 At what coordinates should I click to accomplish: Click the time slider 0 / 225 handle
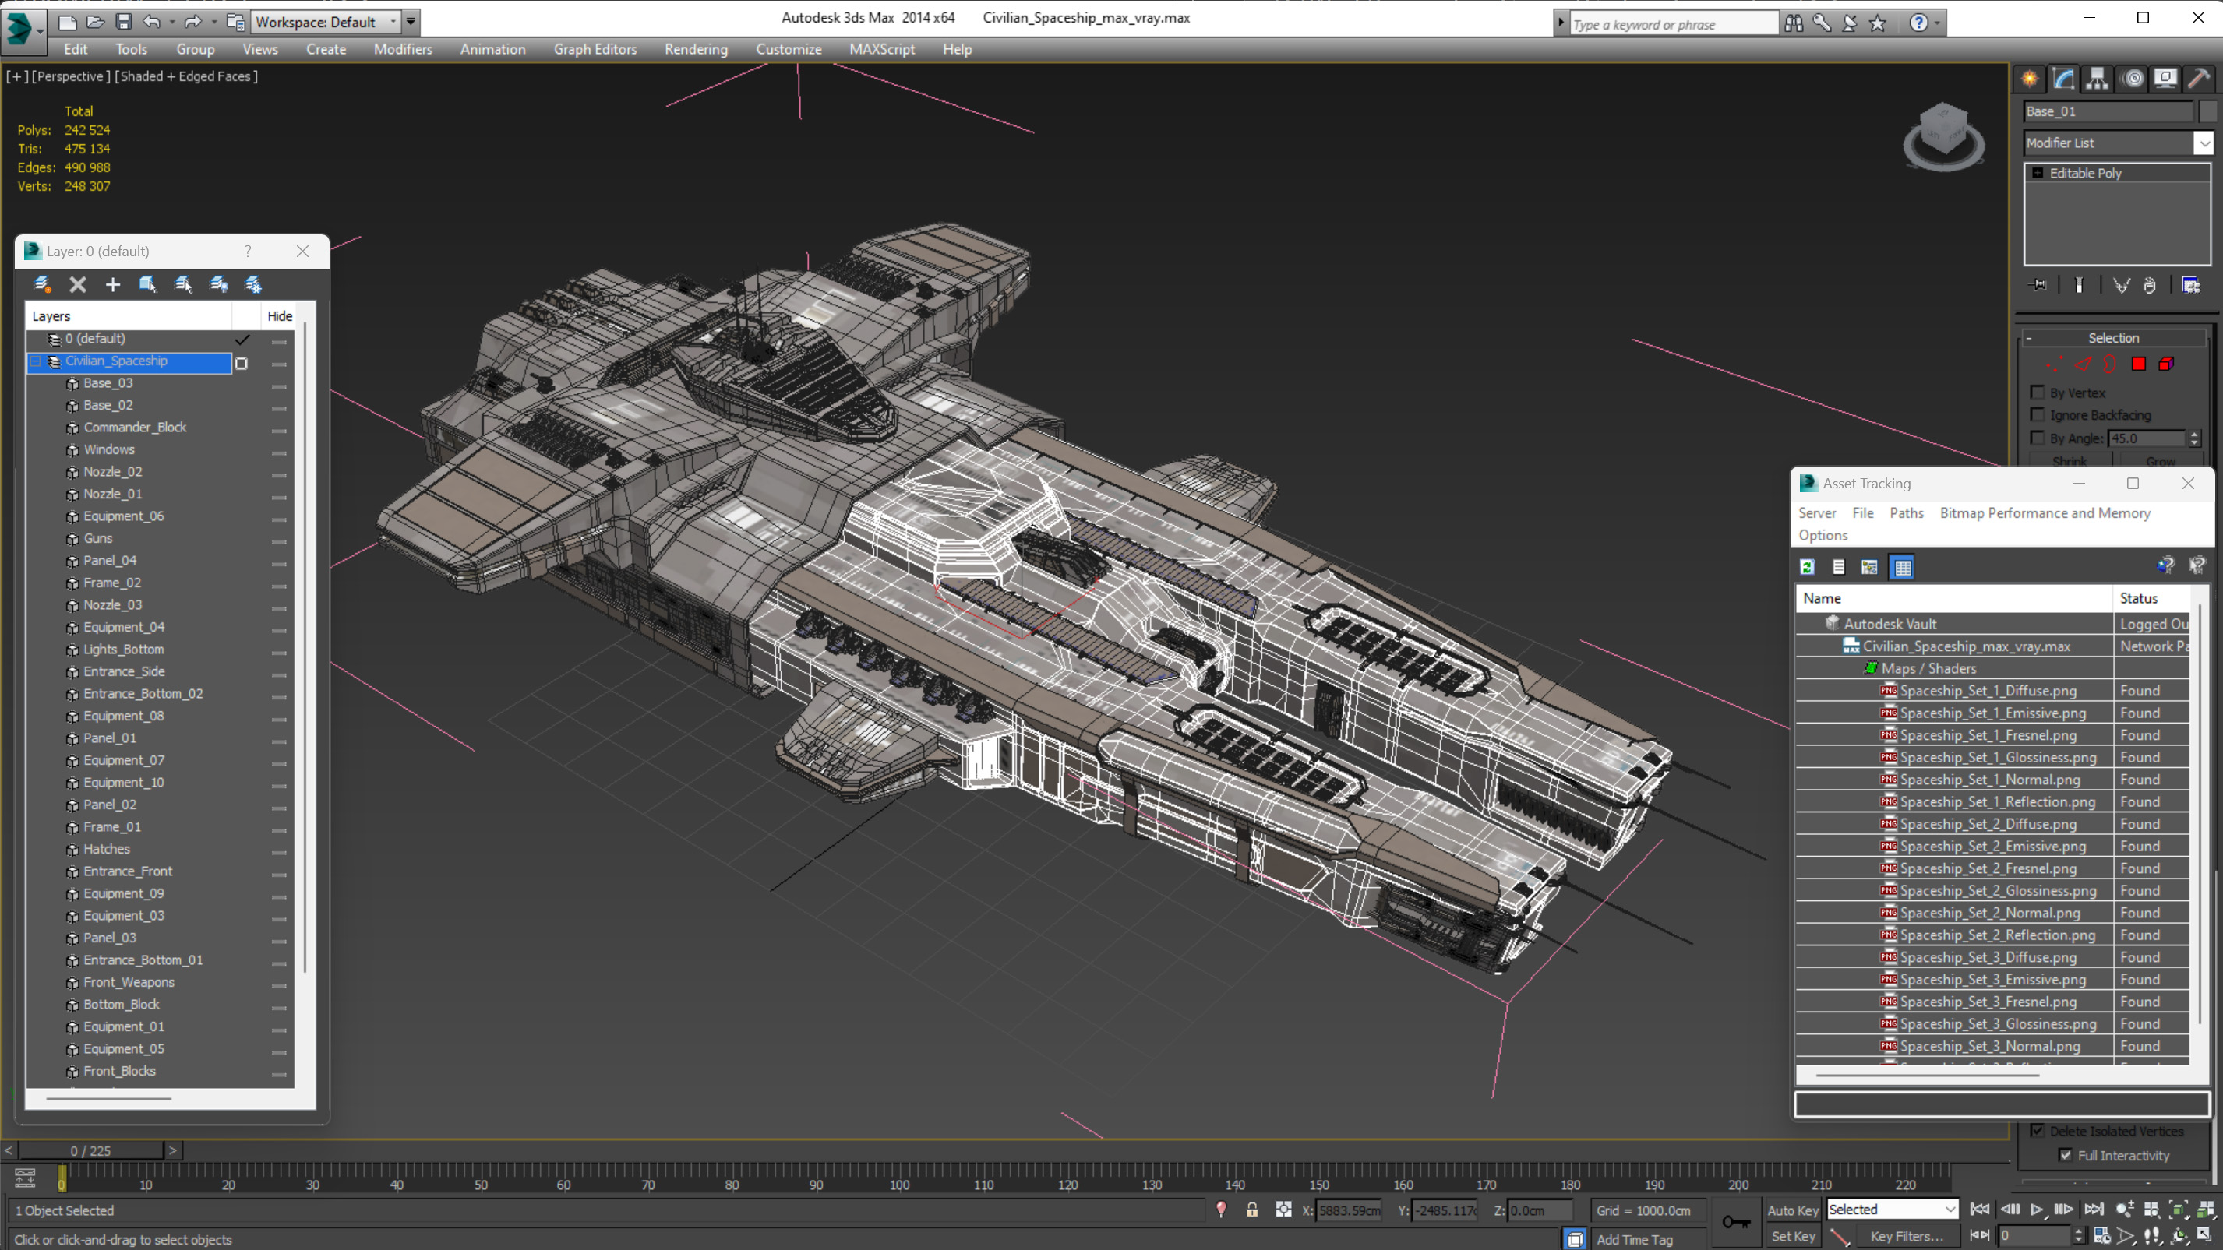click(90, 1151)
